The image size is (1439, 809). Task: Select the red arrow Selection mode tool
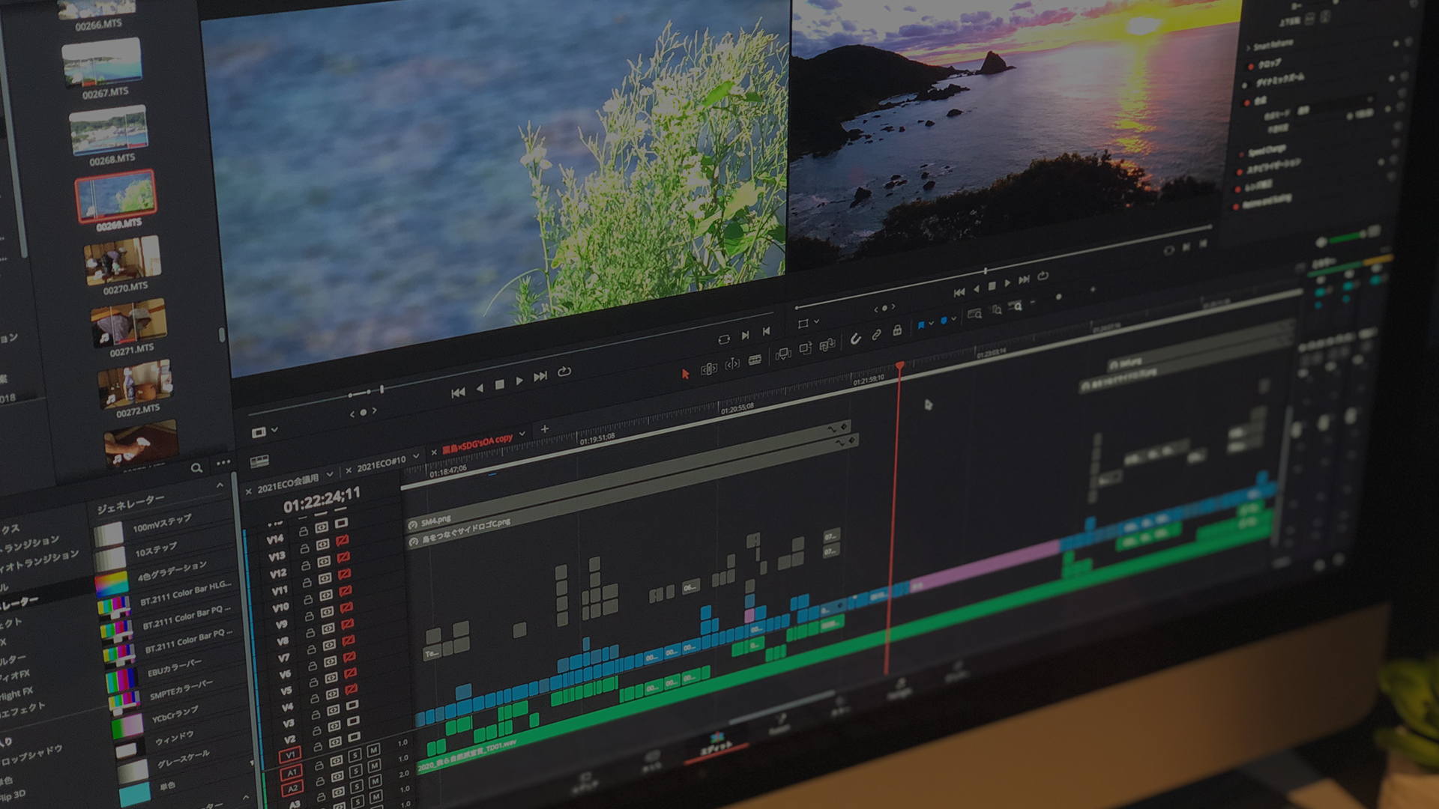pos(685,374)
